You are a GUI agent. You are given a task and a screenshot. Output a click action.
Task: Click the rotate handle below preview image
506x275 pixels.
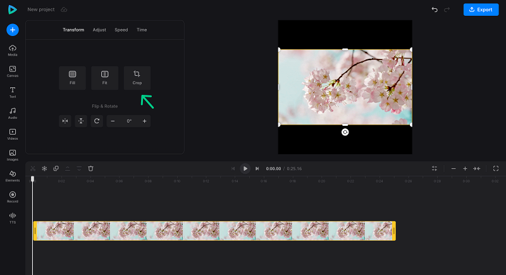point(345,132)
